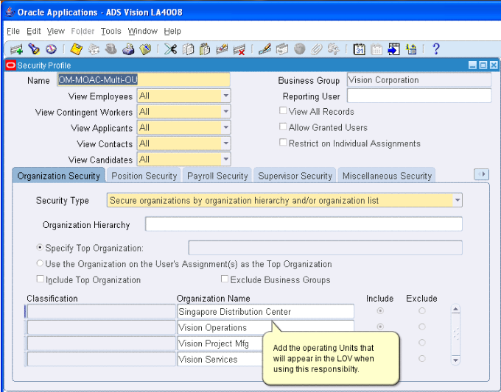The height and width of the screenshot is (392, 501).
Task: Switch to the Position Security tab
Action: (x=144, y=176)
